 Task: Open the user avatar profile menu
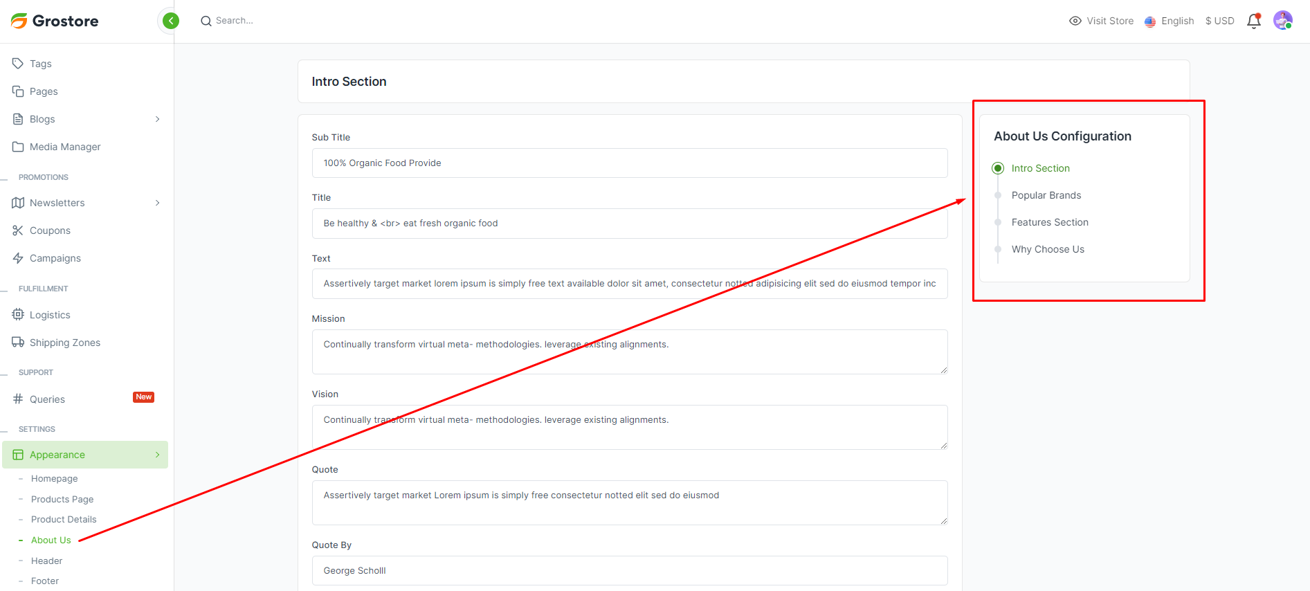click(1282, 21)
